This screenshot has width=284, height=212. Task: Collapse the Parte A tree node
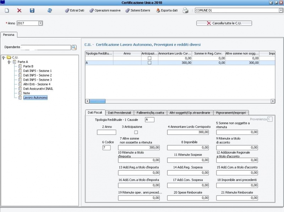tap(9, 62)
